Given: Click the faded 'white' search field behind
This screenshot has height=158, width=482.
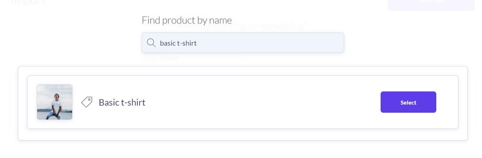Looking at the screenshot, I should coord(193,57).
